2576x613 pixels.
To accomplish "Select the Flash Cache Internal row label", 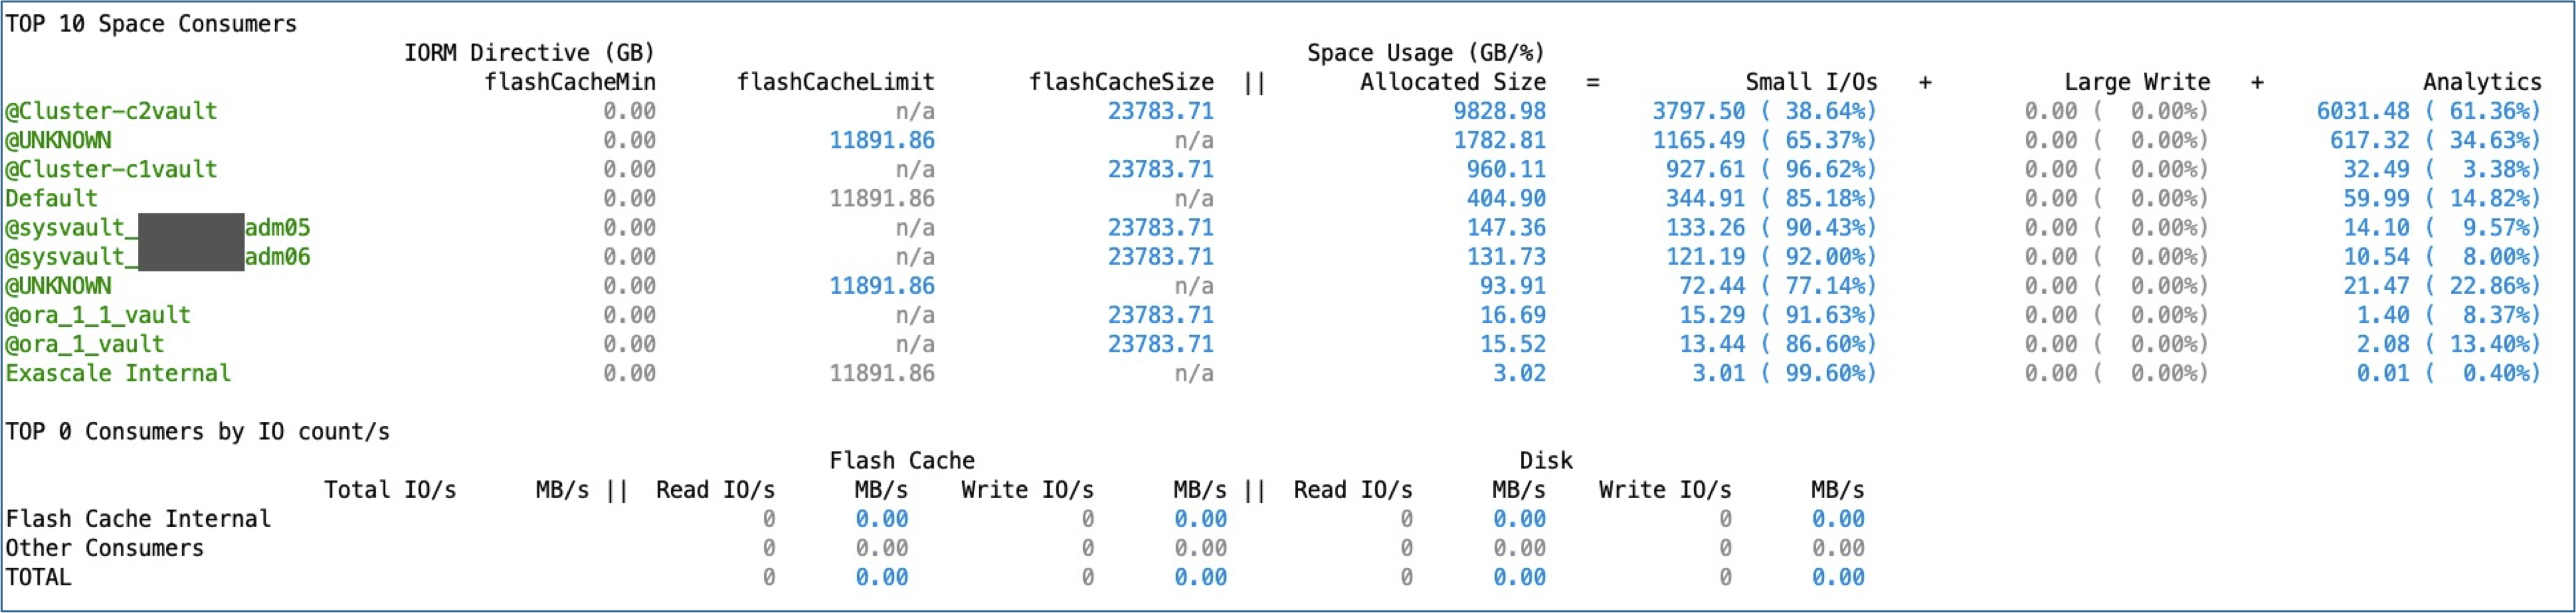I will coord(138,519).
